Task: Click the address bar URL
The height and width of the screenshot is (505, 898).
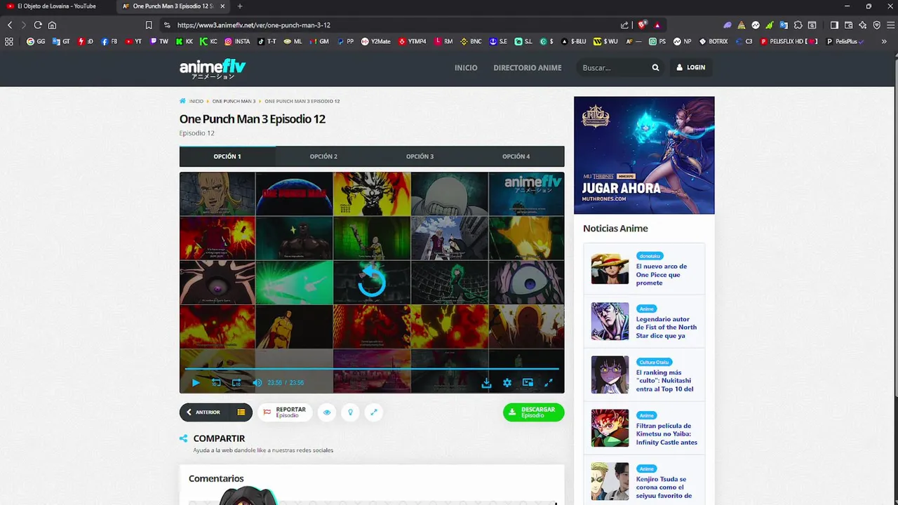Action: [x=254, y=25]
